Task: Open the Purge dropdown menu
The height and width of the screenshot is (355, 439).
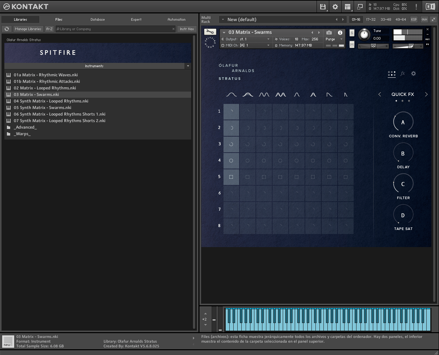Action: point(334,39)
